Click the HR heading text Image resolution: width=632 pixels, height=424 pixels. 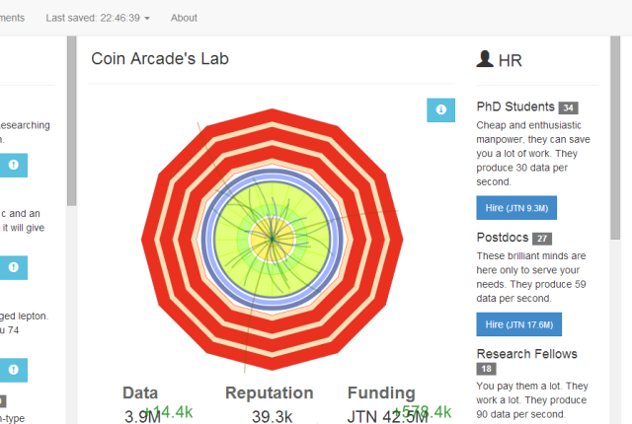pyautogui.click(x=511, y=61)
